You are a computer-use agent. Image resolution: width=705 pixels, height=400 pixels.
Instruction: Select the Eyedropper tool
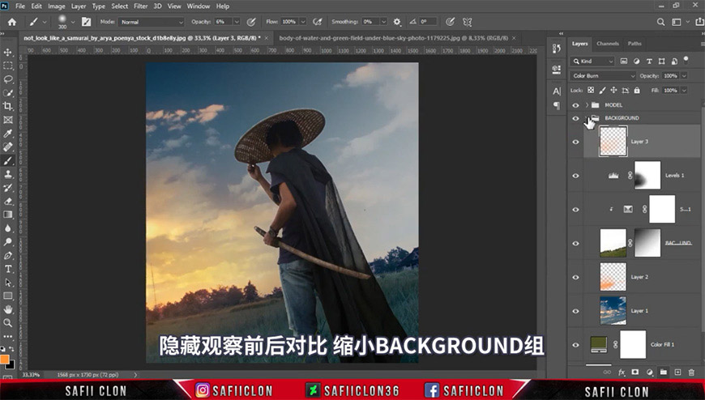(8, 133)
